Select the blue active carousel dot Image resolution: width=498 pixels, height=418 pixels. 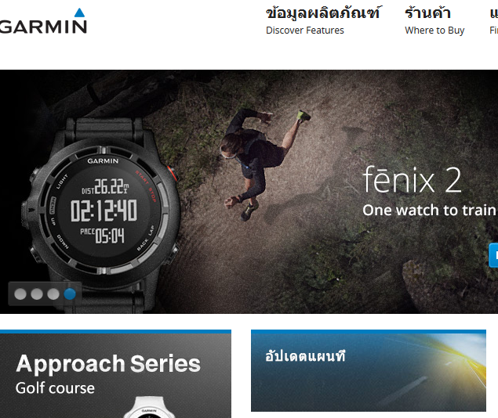[70, 294]
